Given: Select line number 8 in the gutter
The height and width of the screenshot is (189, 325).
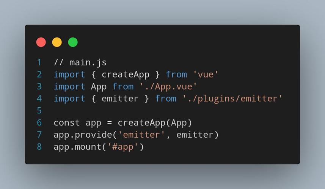Looking at the screenshot, I should (x=39, y=147).
